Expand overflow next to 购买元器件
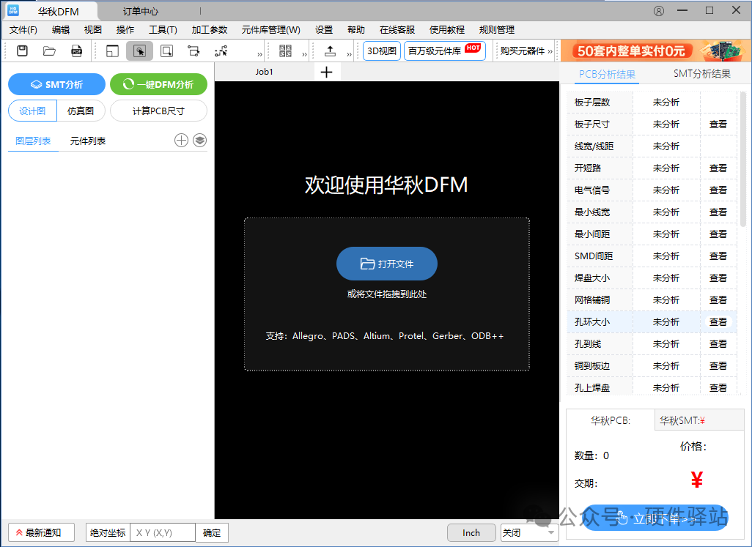The width and height of the screenshot is (752, 547). coord(550,51)
